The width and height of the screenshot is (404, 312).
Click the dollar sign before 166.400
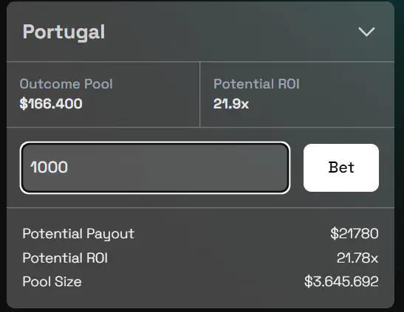tap(24, 104)
